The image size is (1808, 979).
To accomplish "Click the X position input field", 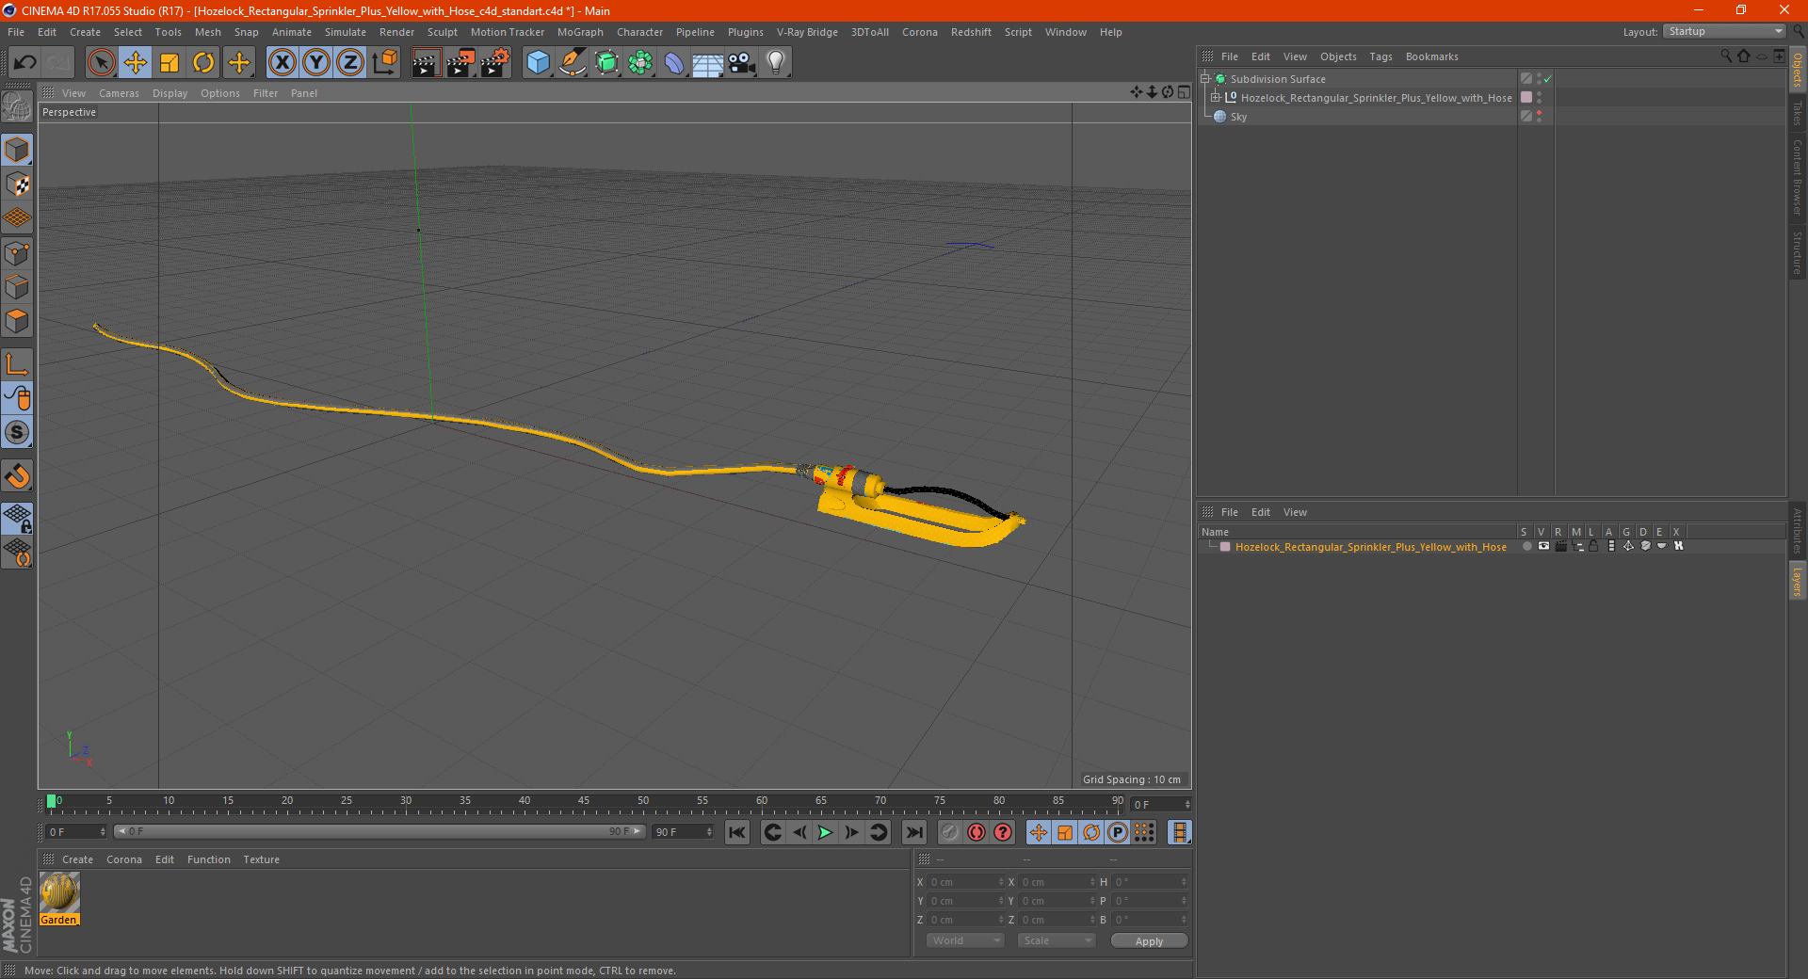I will coord(965,882).
